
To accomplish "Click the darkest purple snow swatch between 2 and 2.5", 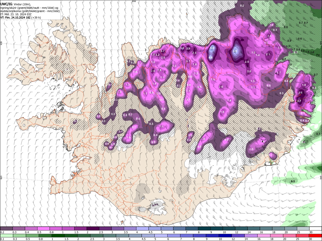I will pos(93,229).
